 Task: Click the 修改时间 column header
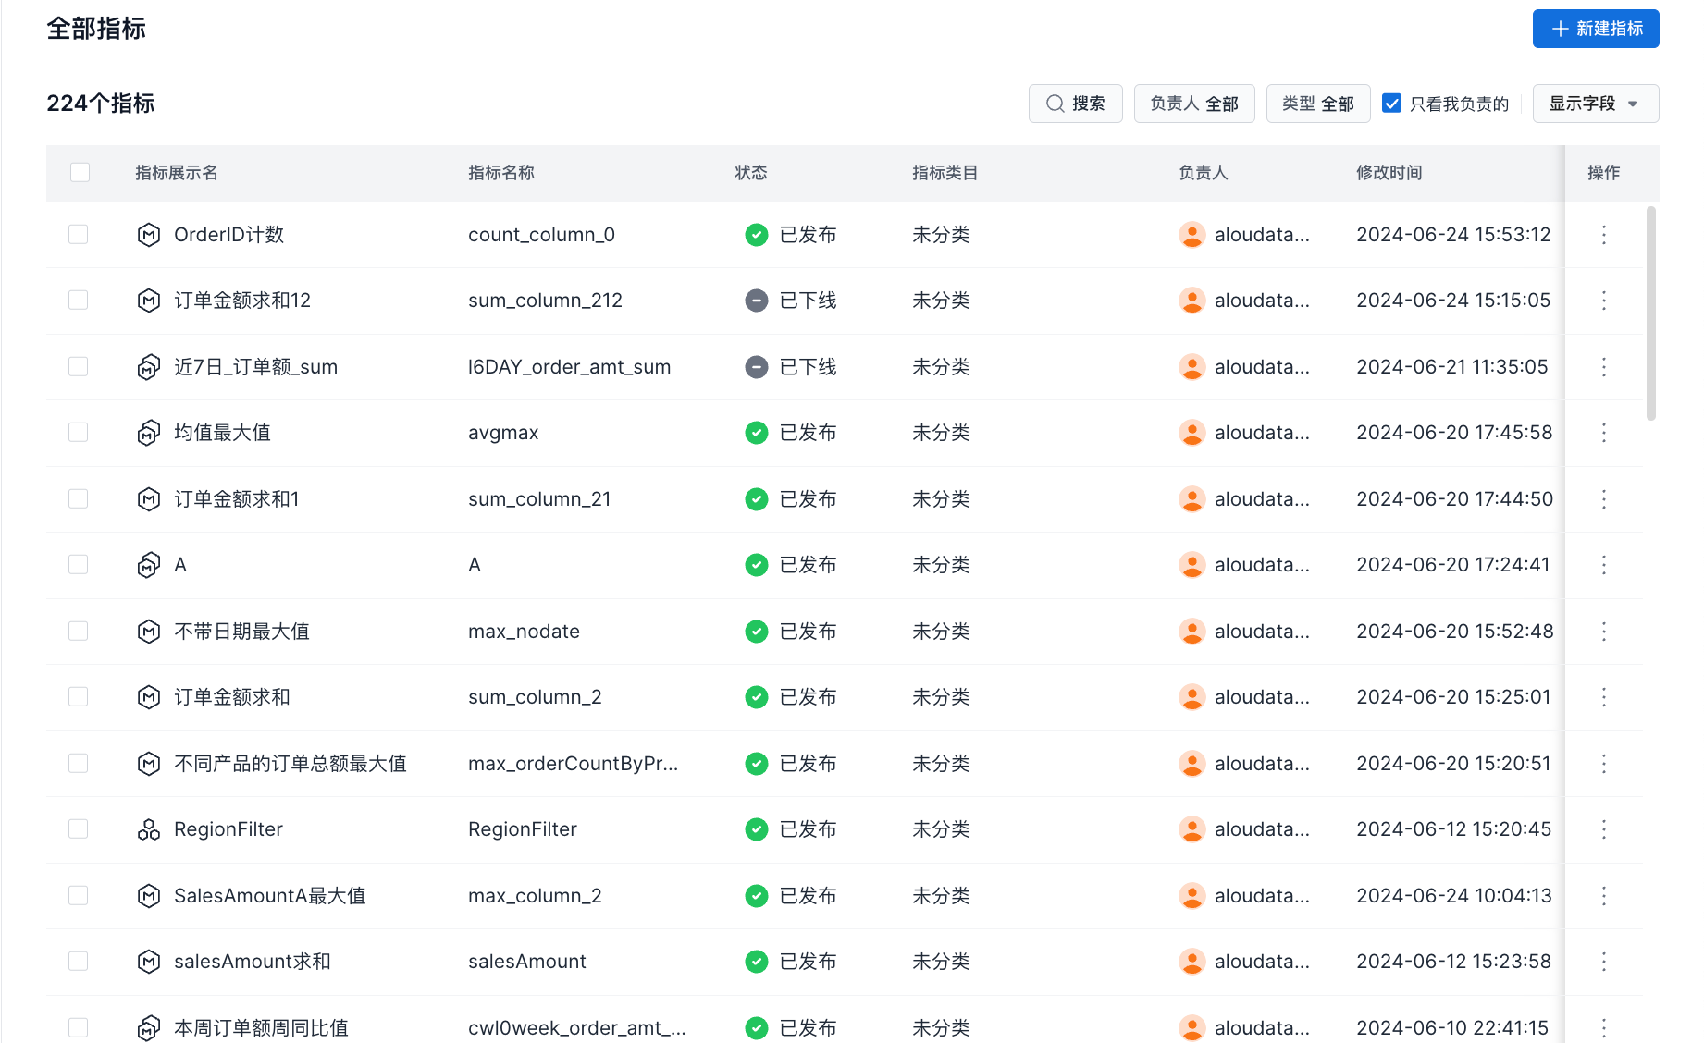click(1389, 173)
